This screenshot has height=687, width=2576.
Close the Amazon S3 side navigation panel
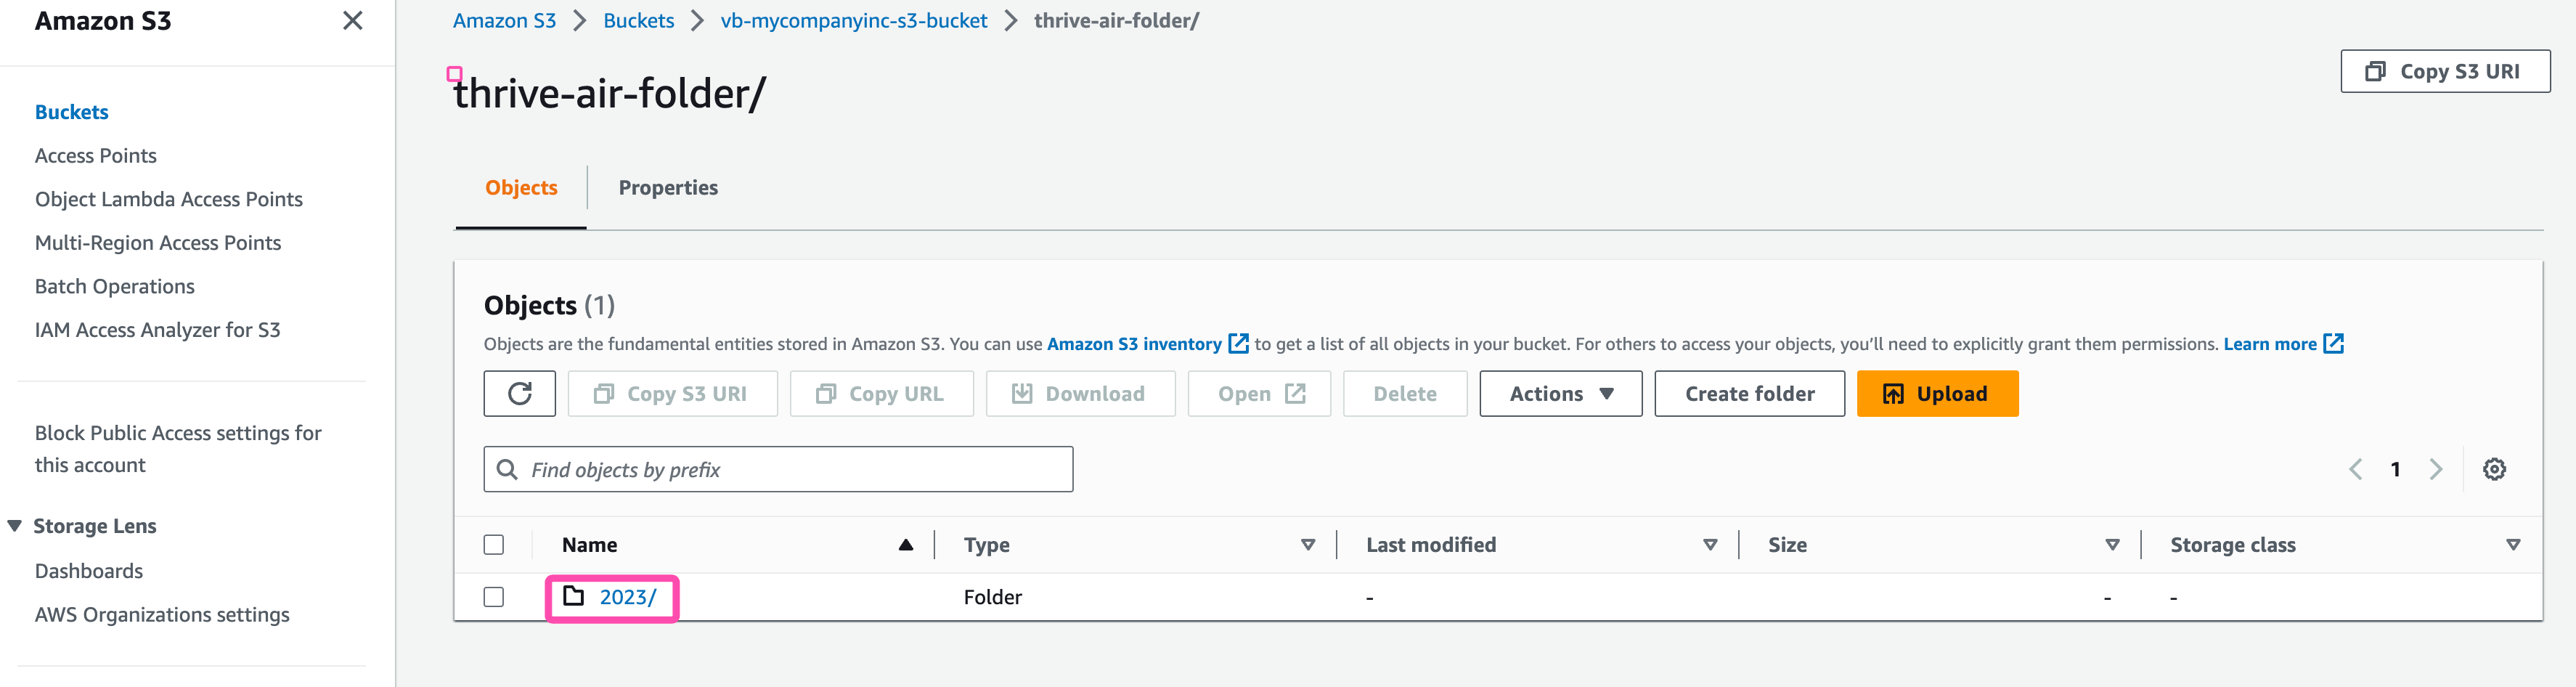click(x=352, y=21)
